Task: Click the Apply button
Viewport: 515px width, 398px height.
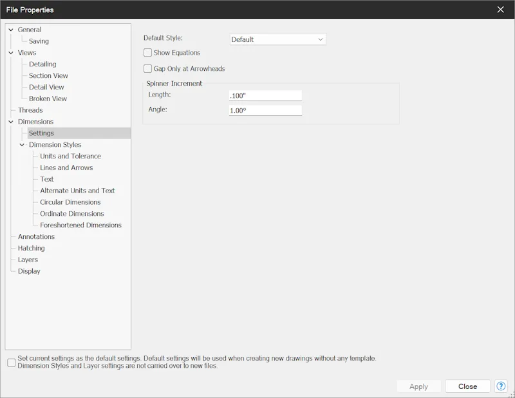Action: pos(419,386)
